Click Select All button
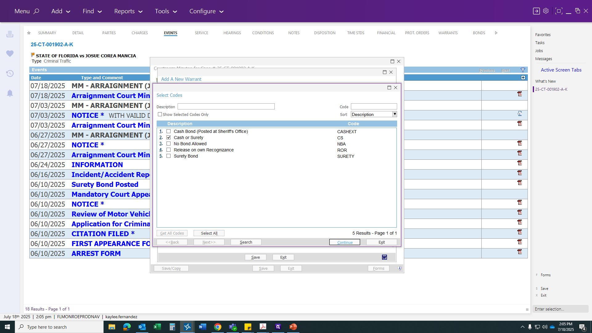 pyautogui.click(x=209, y=233)
